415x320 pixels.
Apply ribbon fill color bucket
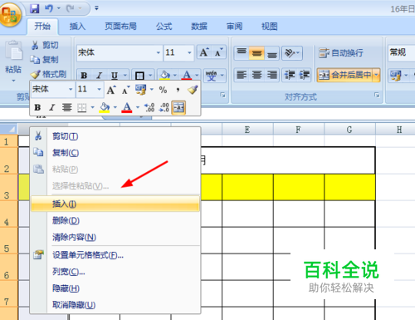pyautogui.click(x=165, y=75)
